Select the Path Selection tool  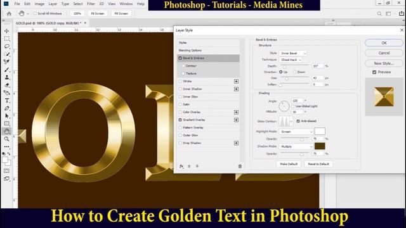pyautogui.click(x=7, y=116)
